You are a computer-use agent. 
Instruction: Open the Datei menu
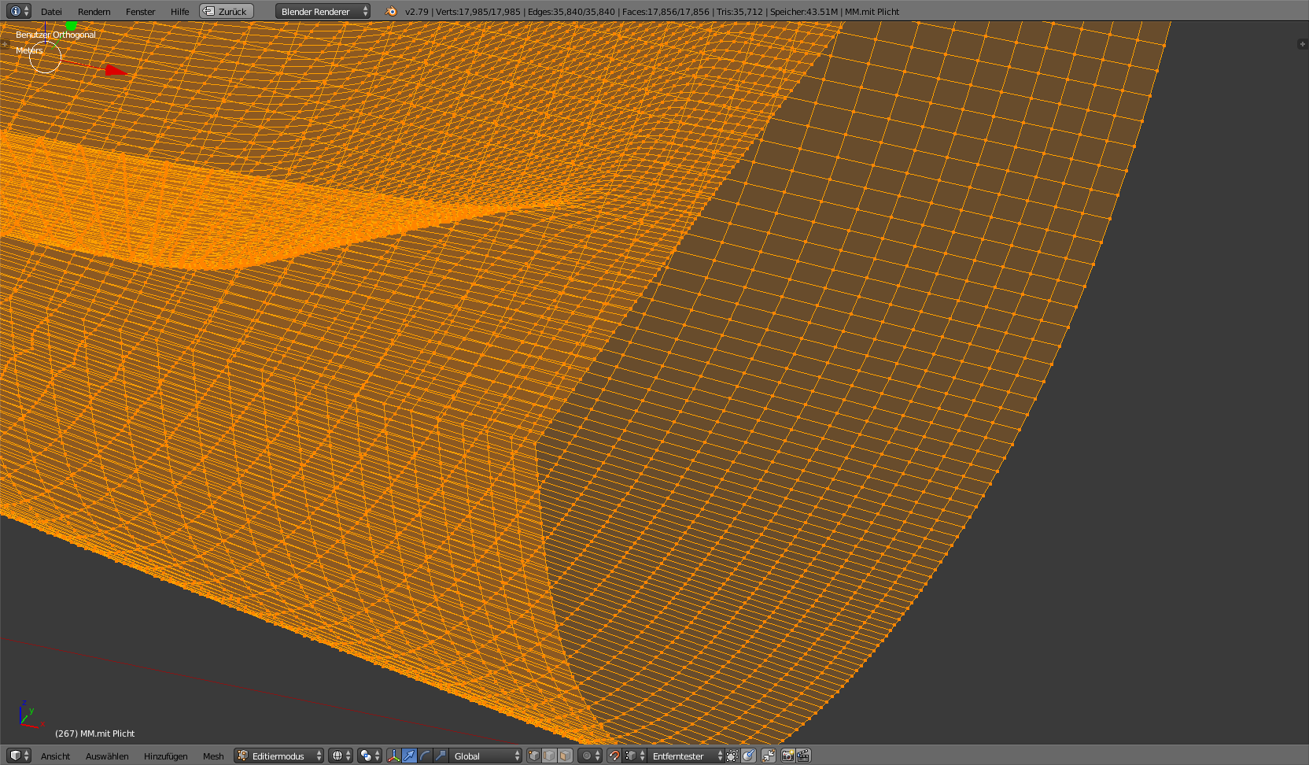51,11
